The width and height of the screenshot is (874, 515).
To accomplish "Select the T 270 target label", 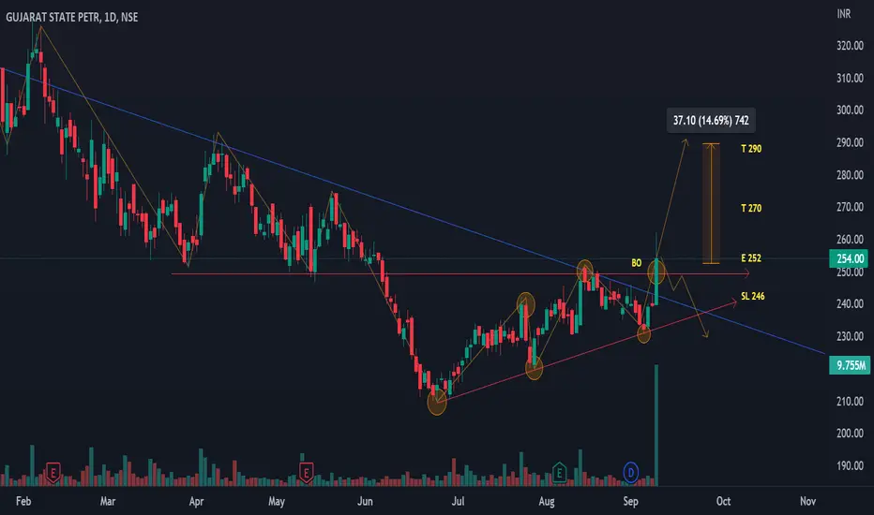I will 751,208.
